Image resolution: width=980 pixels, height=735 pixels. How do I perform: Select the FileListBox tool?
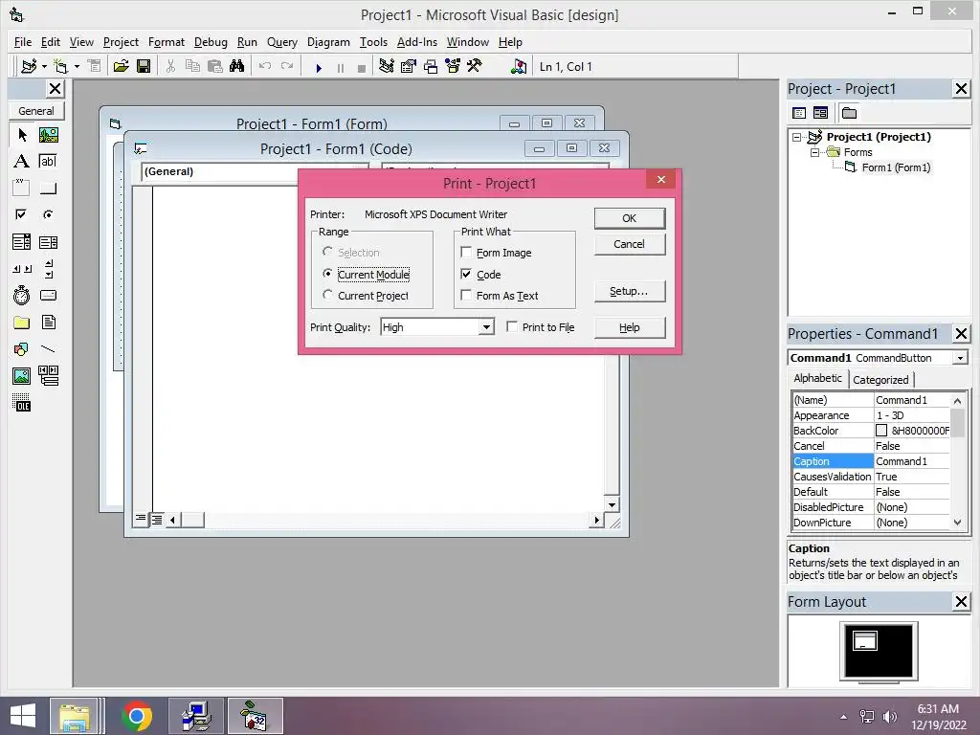[x=48, y=323]
